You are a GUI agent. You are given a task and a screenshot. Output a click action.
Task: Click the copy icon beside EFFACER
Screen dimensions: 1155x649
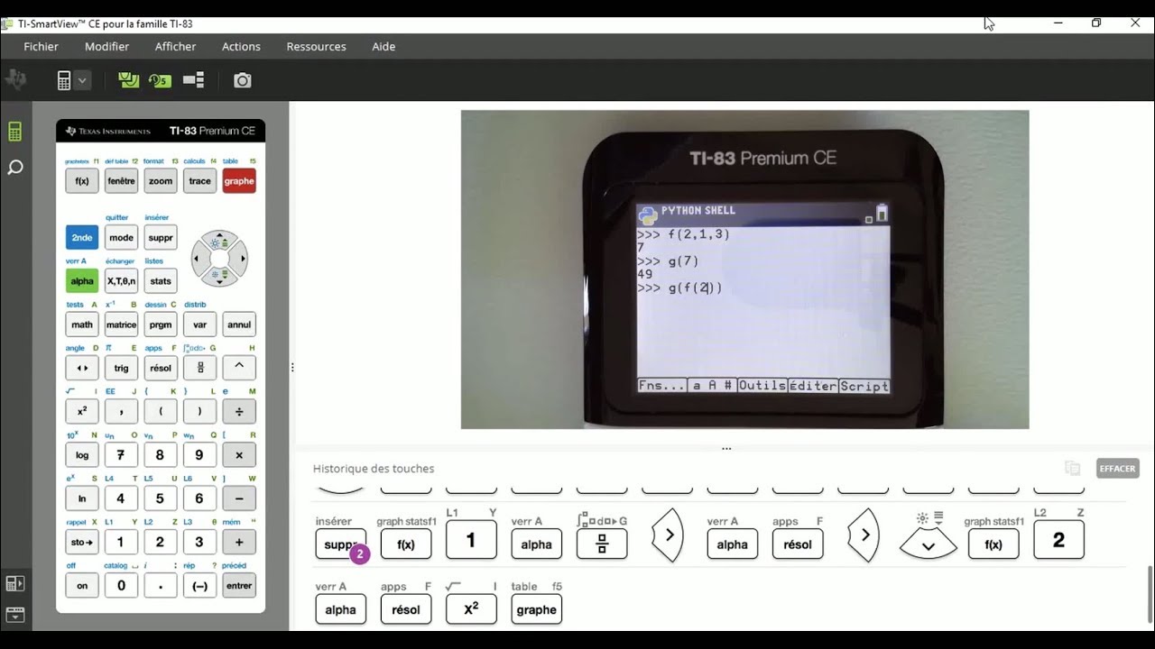pyautogui.click(x=1072, y=469)
